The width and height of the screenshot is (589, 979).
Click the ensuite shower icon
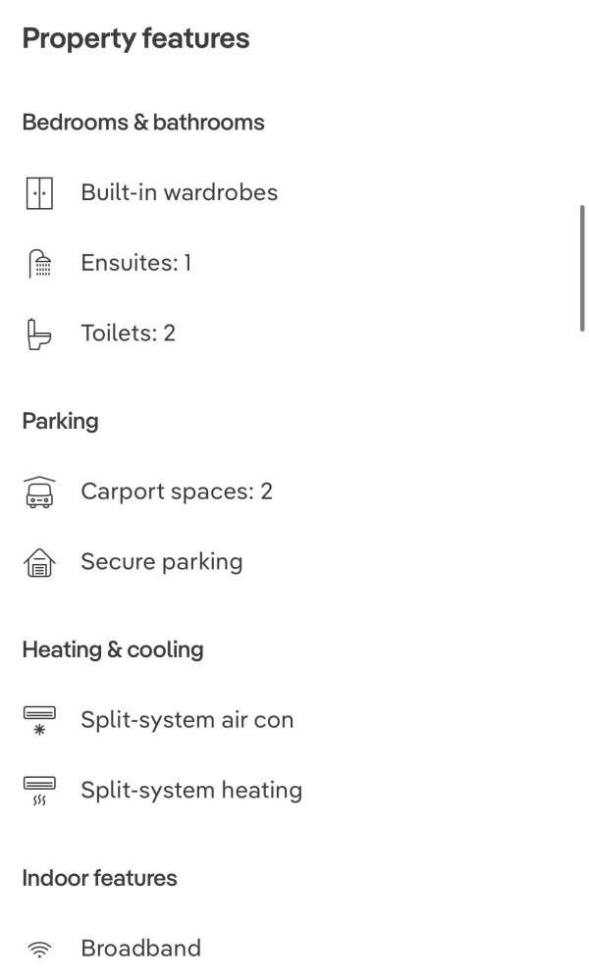(x=40, y=263)
